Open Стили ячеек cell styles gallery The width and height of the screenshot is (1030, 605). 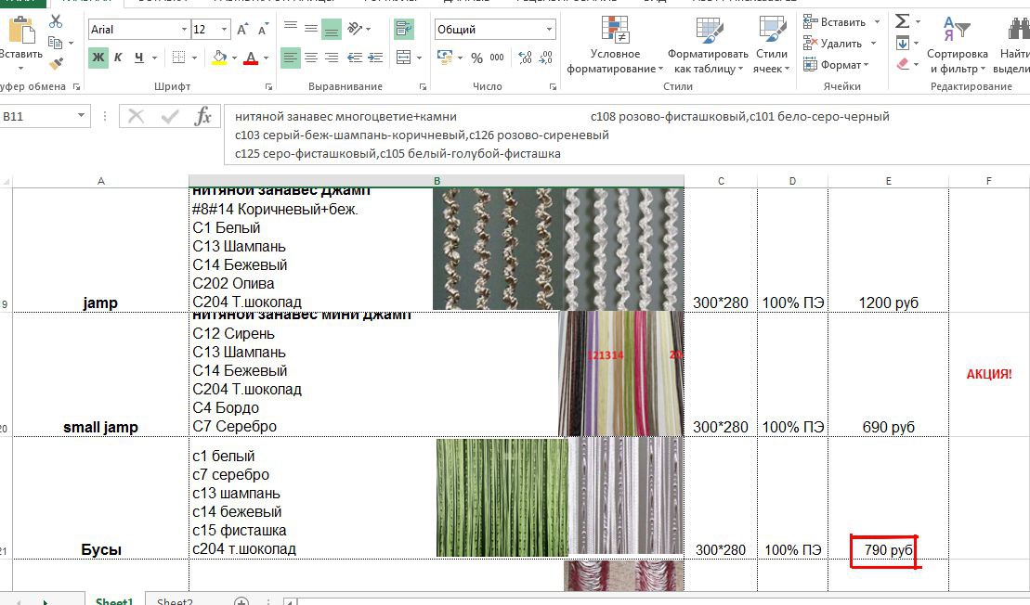pyautogui.click(x=772, y=45)
